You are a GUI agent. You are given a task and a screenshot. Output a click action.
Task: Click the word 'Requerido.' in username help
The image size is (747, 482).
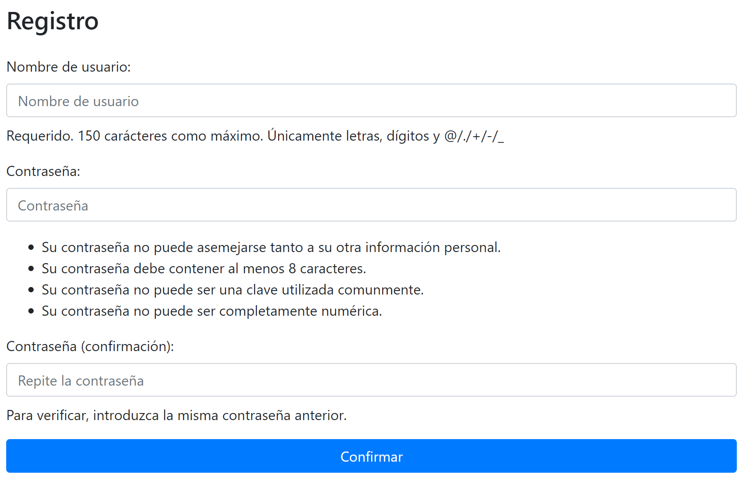click(x=40, y=136)
